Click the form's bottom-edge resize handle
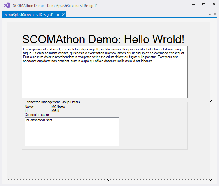Screen dimensions: 219x186 tap(108, 179)
